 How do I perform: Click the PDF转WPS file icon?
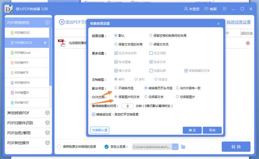point(12,83)
